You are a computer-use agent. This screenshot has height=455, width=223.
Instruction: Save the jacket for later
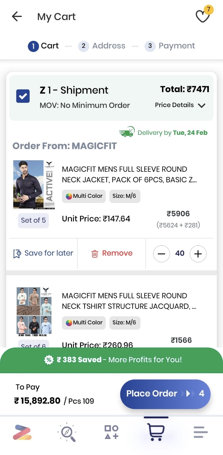coord(43,253)
